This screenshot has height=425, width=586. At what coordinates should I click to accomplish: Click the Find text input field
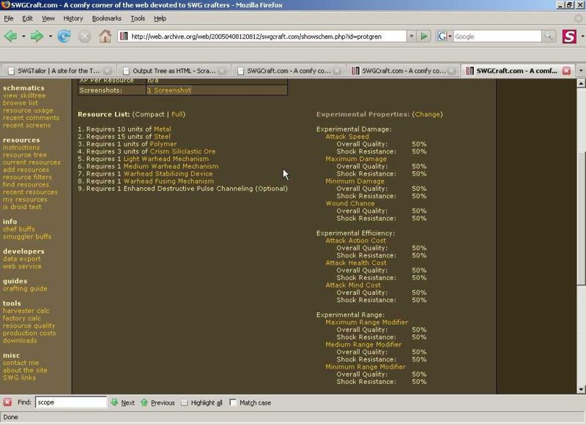click(x=70, y=402)
